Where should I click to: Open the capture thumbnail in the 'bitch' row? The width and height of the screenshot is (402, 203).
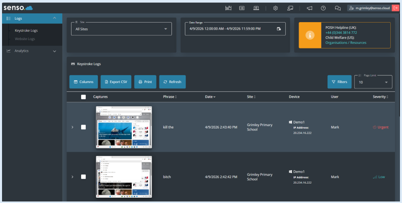pos(124,177)
